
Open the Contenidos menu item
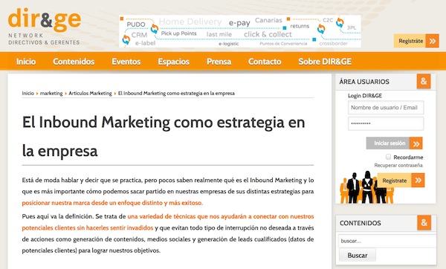click(74, 62)
